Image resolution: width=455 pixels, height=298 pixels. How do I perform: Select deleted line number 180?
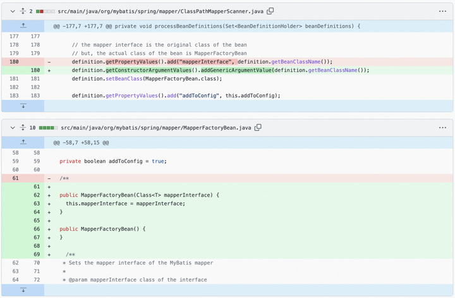(x=13, y=62)
